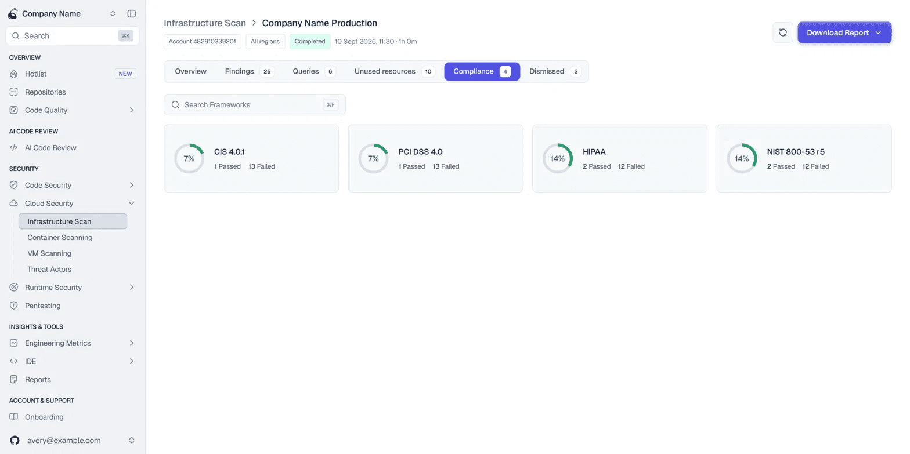Switch to the Findings tab
This screenshot has width=910, height=454.
[249, 71]
